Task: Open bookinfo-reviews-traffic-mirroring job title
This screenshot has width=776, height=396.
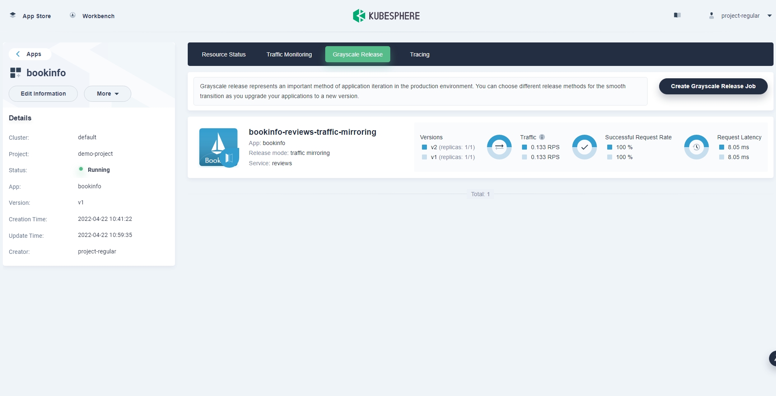Action: coord(312,132)
